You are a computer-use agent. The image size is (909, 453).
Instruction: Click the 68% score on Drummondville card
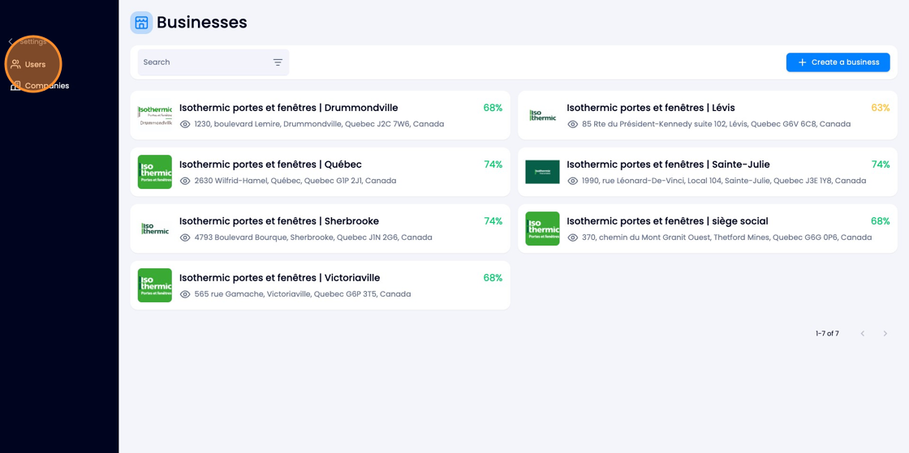pos(493,108)
